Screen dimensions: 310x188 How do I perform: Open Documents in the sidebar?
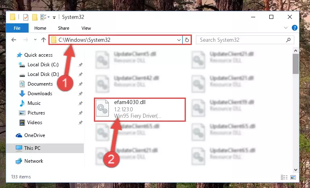pos(40,84)
